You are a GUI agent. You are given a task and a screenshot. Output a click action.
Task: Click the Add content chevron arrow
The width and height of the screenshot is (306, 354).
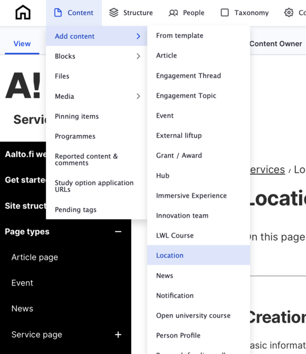tap(138, 36)
